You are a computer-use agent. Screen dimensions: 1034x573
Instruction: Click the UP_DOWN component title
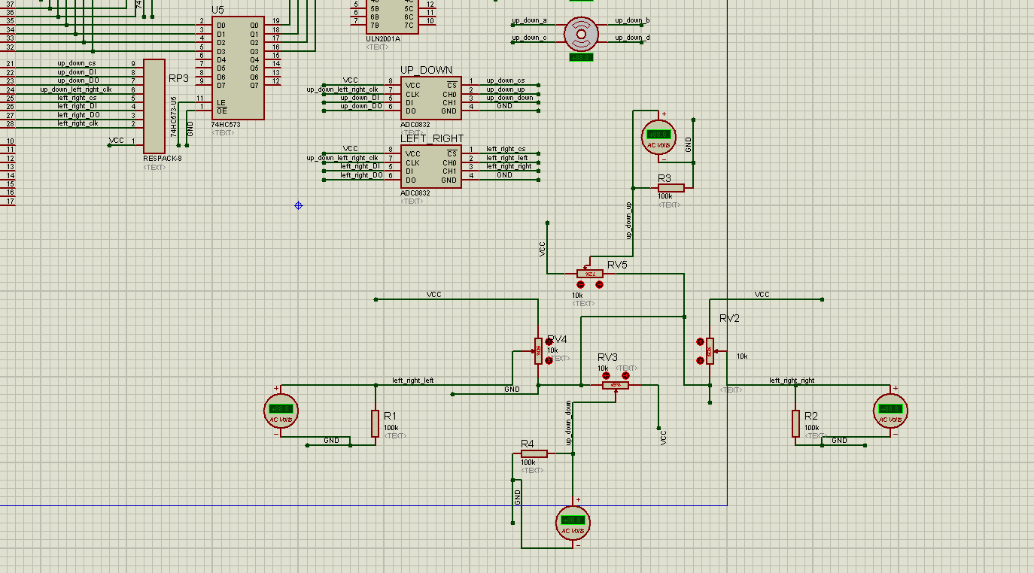click(426, 70)
